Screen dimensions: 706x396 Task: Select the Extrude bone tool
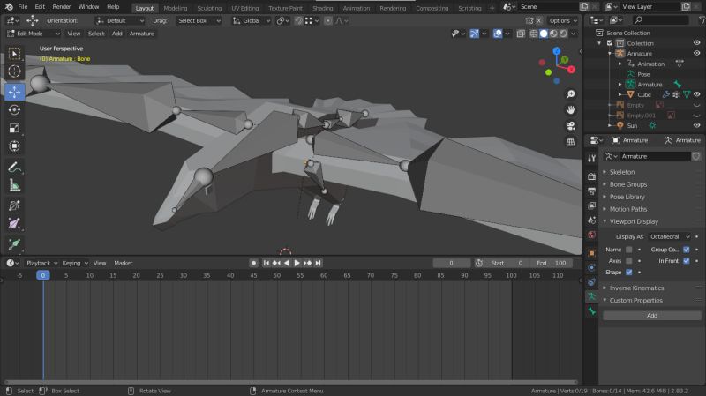(x=14, y=244)
